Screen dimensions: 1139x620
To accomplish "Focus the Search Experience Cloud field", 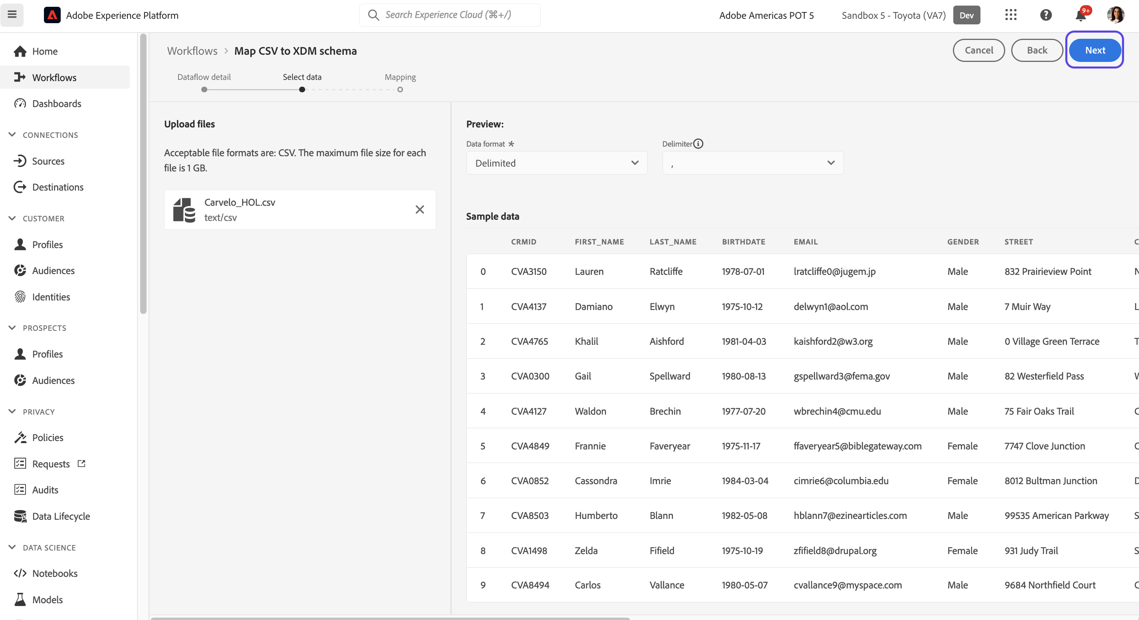I will tap(450, 15).
